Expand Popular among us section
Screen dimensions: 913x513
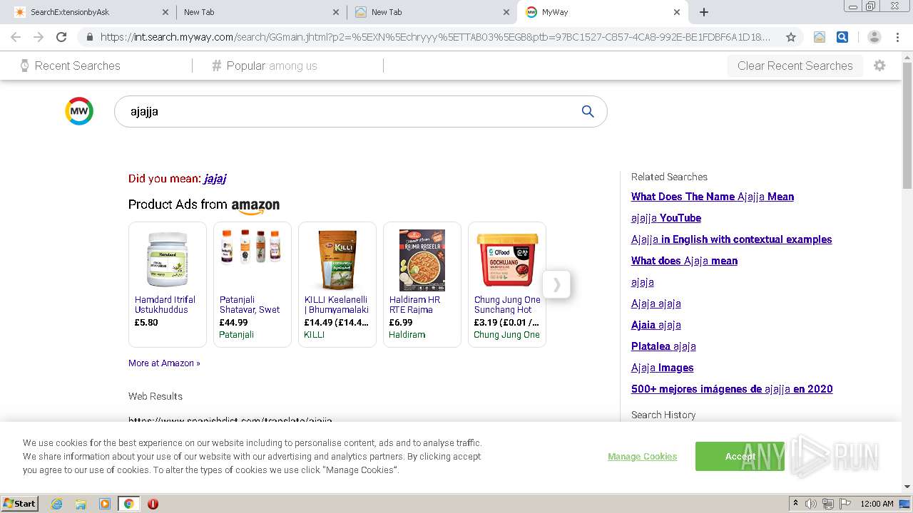tap(265, 66)
